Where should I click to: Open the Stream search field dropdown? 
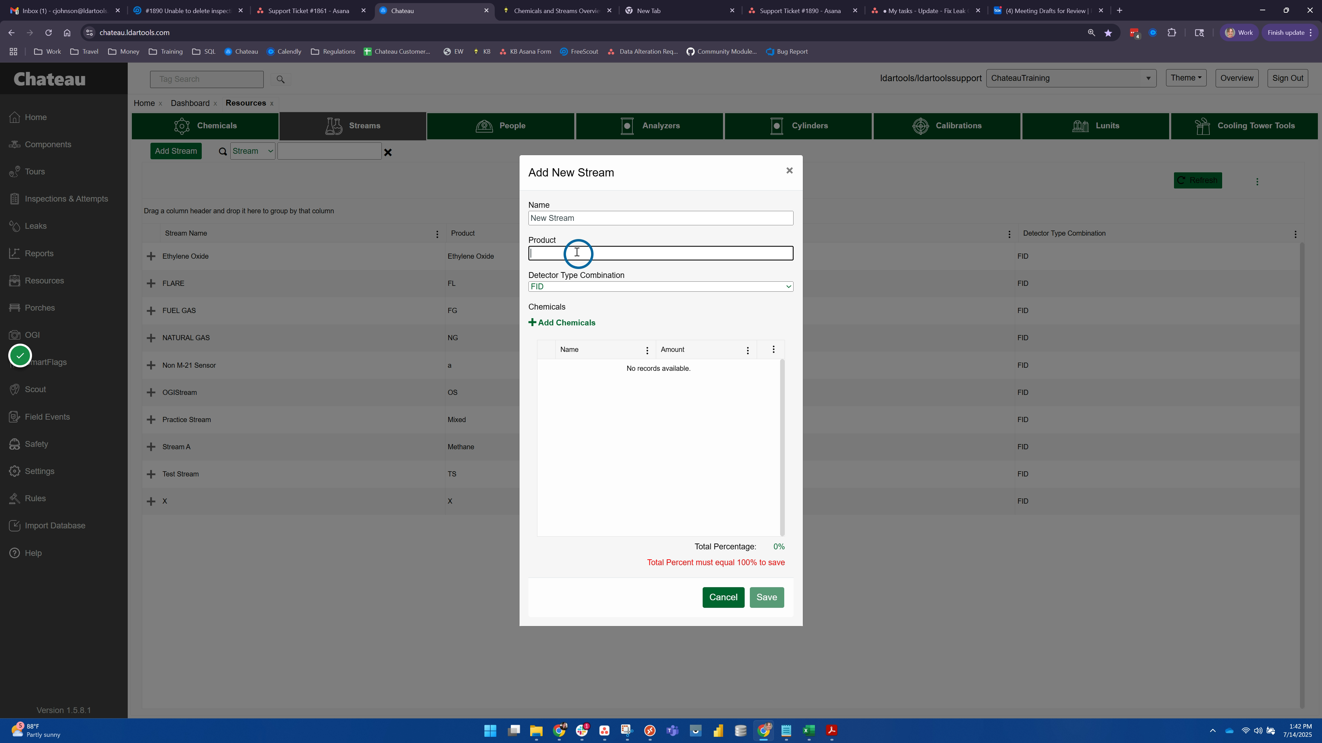(x=252, y=151)
